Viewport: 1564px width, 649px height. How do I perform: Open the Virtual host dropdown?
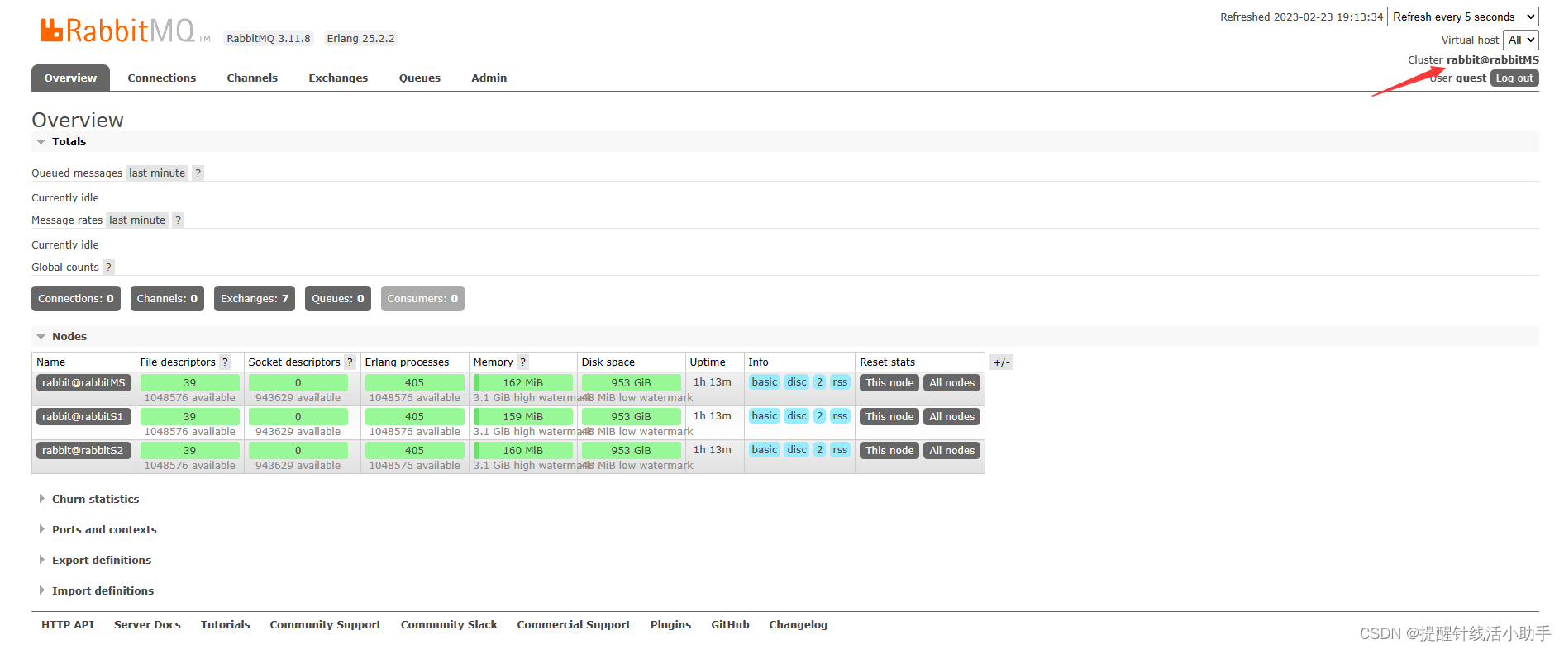pyautogui.click(x=1520, y=40)
